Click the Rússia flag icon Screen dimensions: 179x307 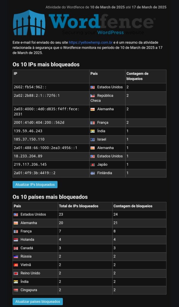coord(16,257)
